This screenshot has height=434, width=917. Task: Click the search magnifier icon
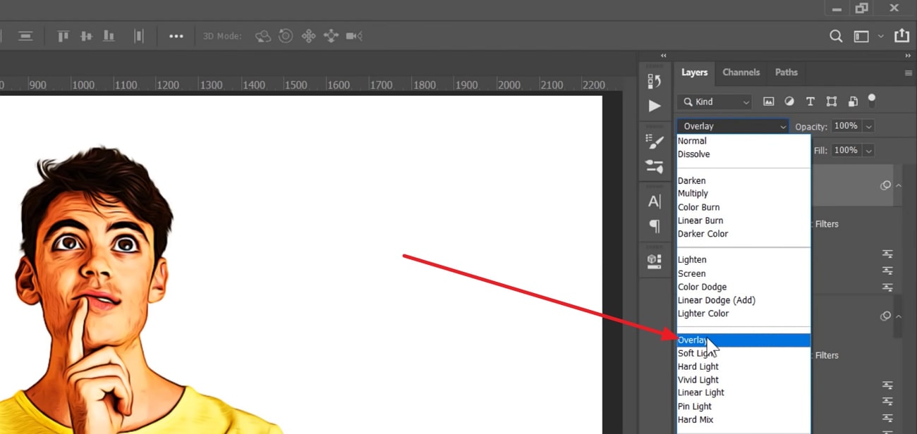836,36
